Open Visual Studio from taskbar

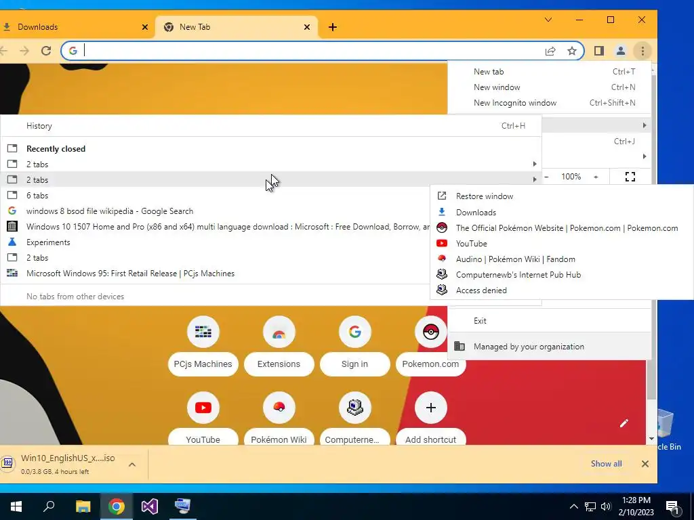pyautogui.click(x=150, y=506)
